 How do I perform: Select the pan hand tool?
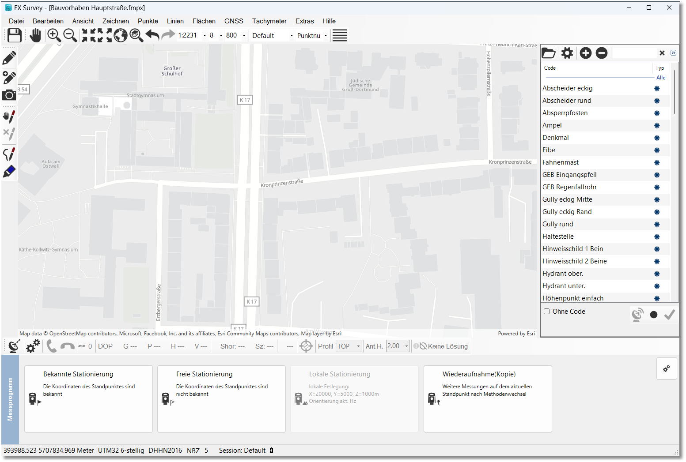pos(35,35)
